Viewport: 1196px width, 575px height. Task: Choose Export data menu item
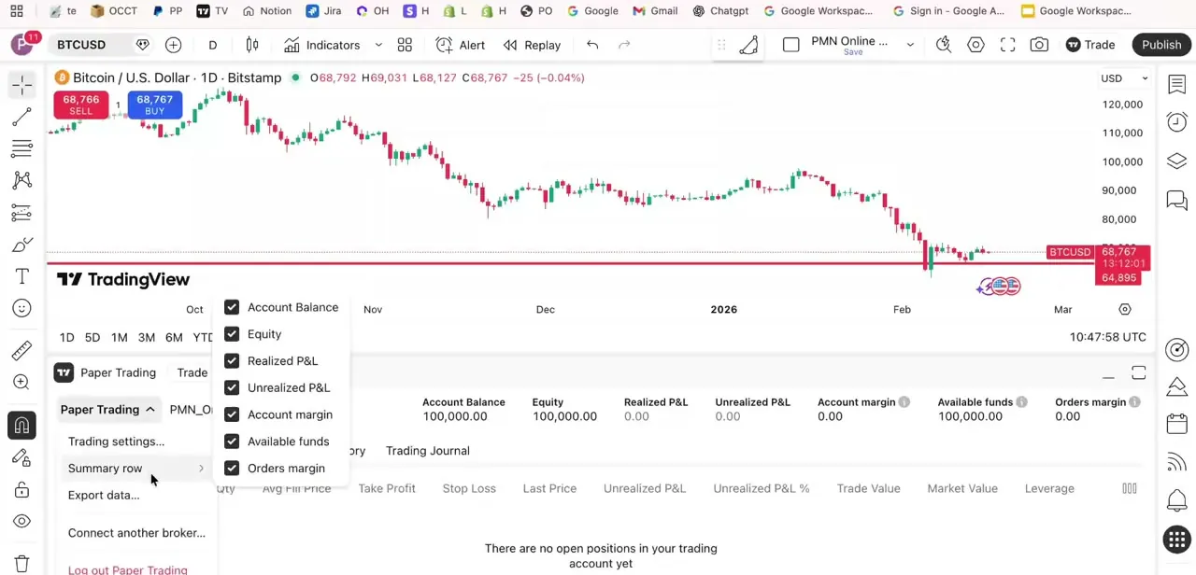click(x=104, y=495)
